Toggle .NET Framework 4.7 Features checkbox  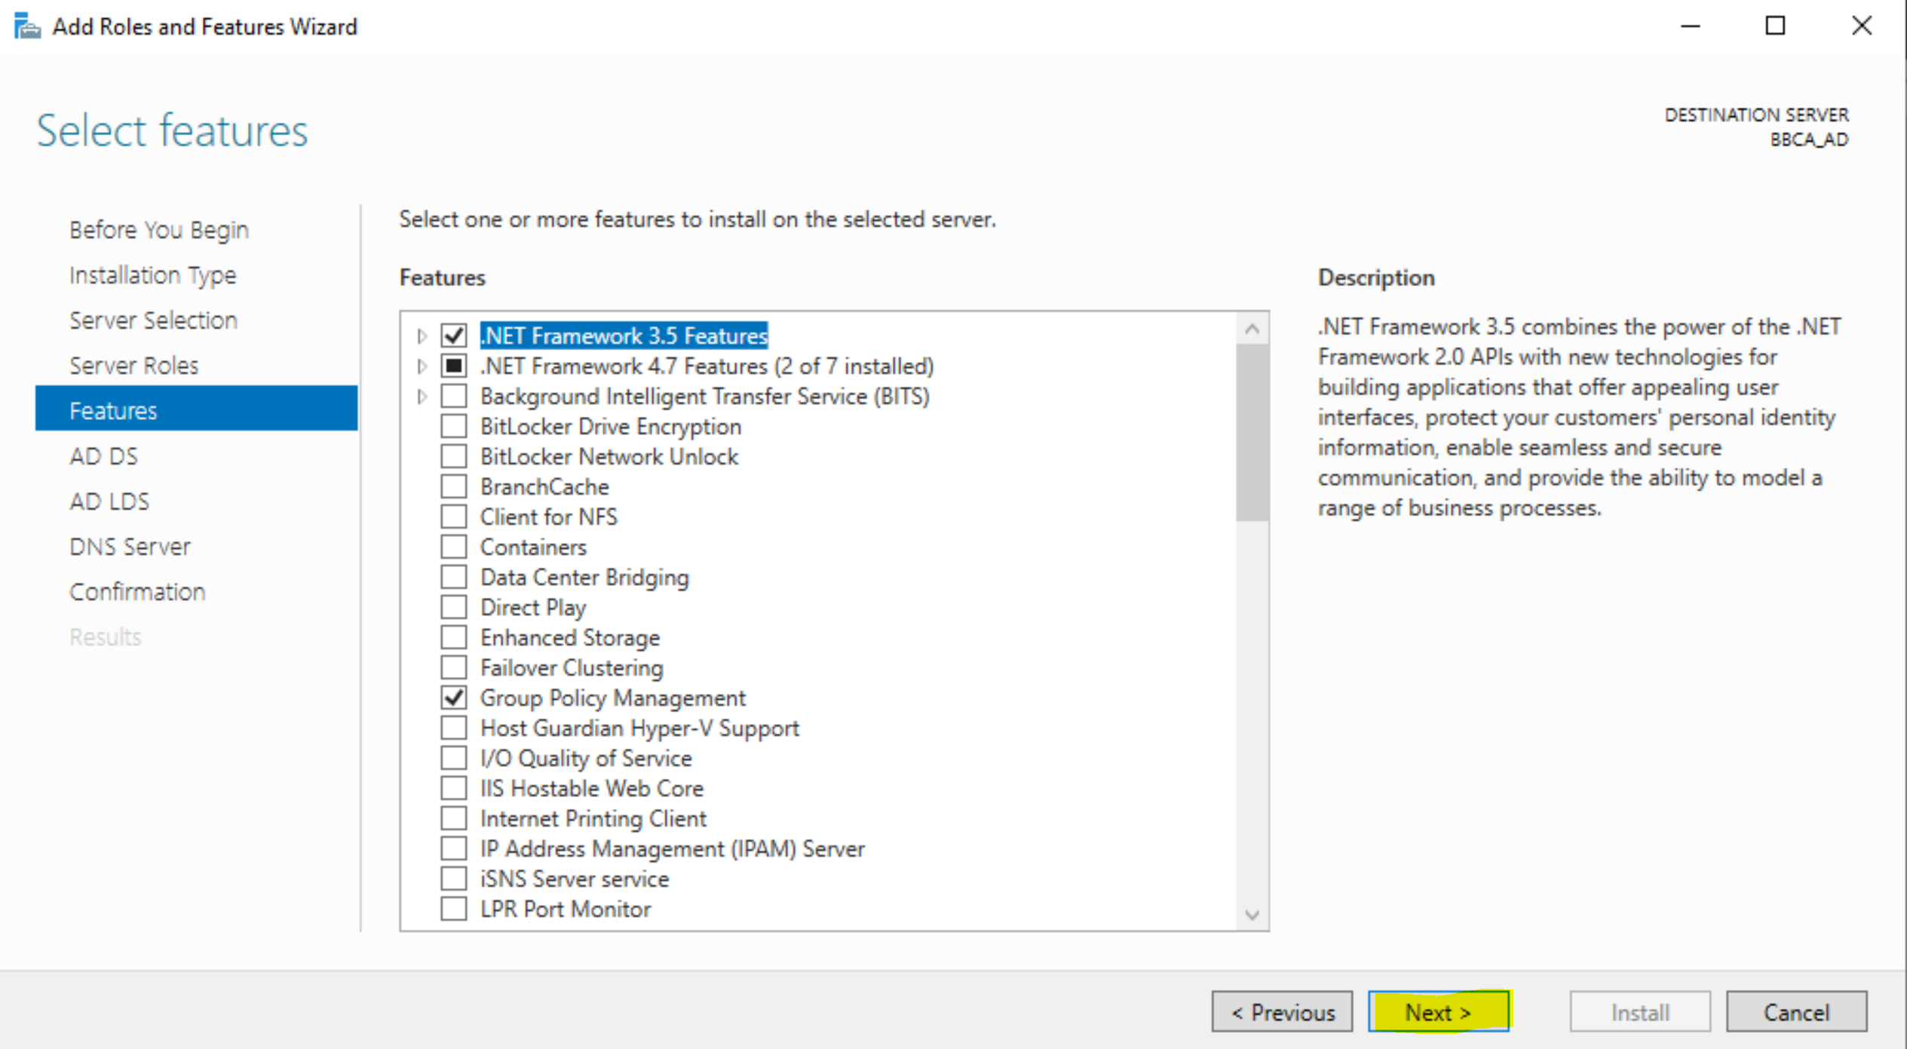454,366
